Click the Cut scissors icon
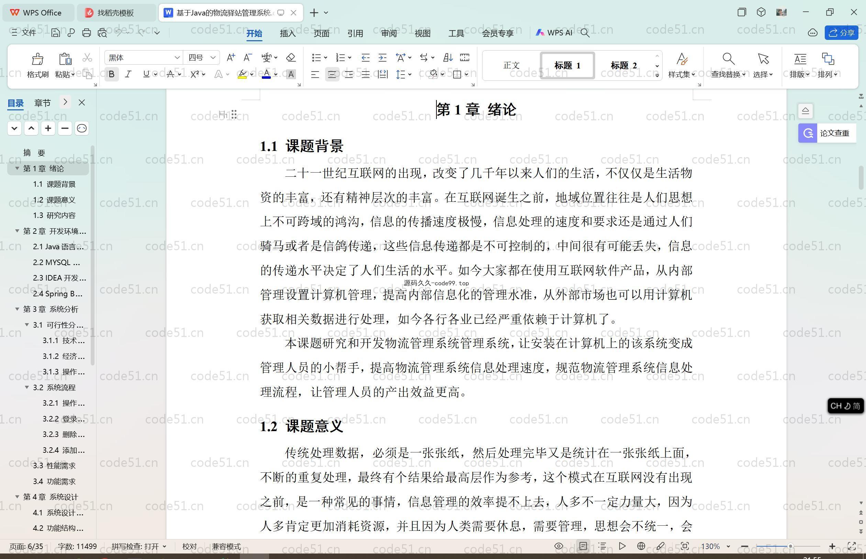This screenshot has height=559, width=866. coord(87,58)
